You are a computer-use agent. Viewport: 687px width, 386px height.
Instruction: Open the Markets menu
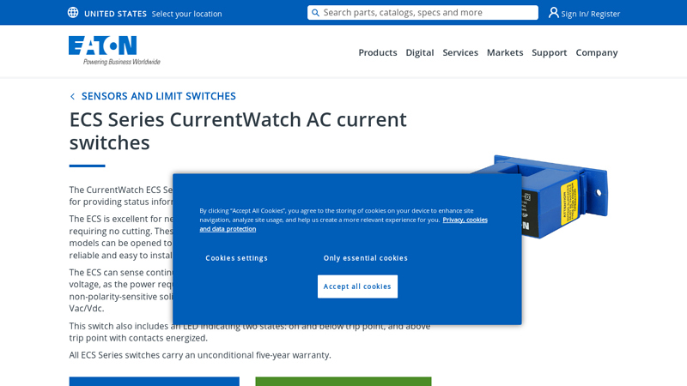(x=505, y=52)
